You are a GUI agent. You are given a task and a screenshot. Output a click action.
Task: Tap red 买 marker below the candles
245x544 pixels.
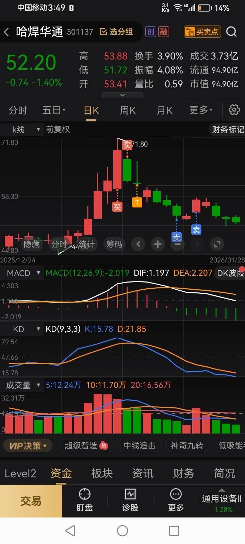coord(117,207)
